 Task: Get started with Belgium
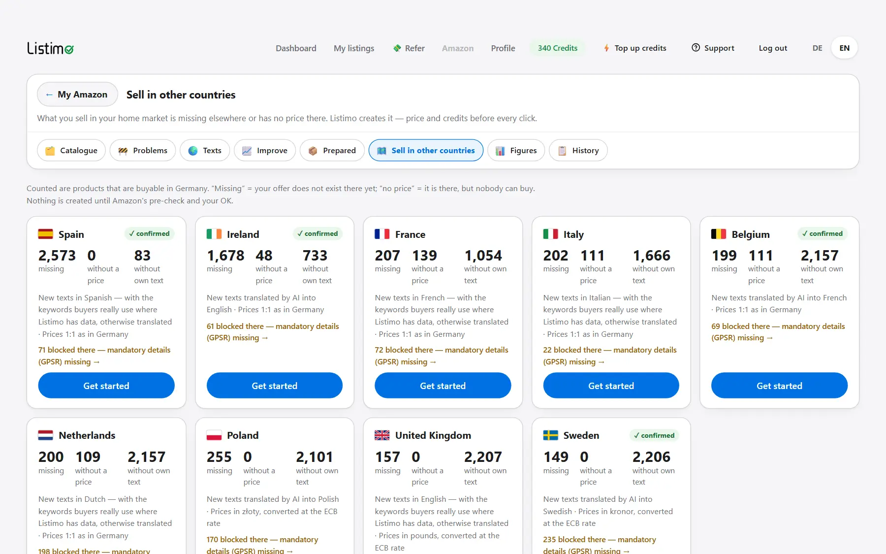click(780, 386)
